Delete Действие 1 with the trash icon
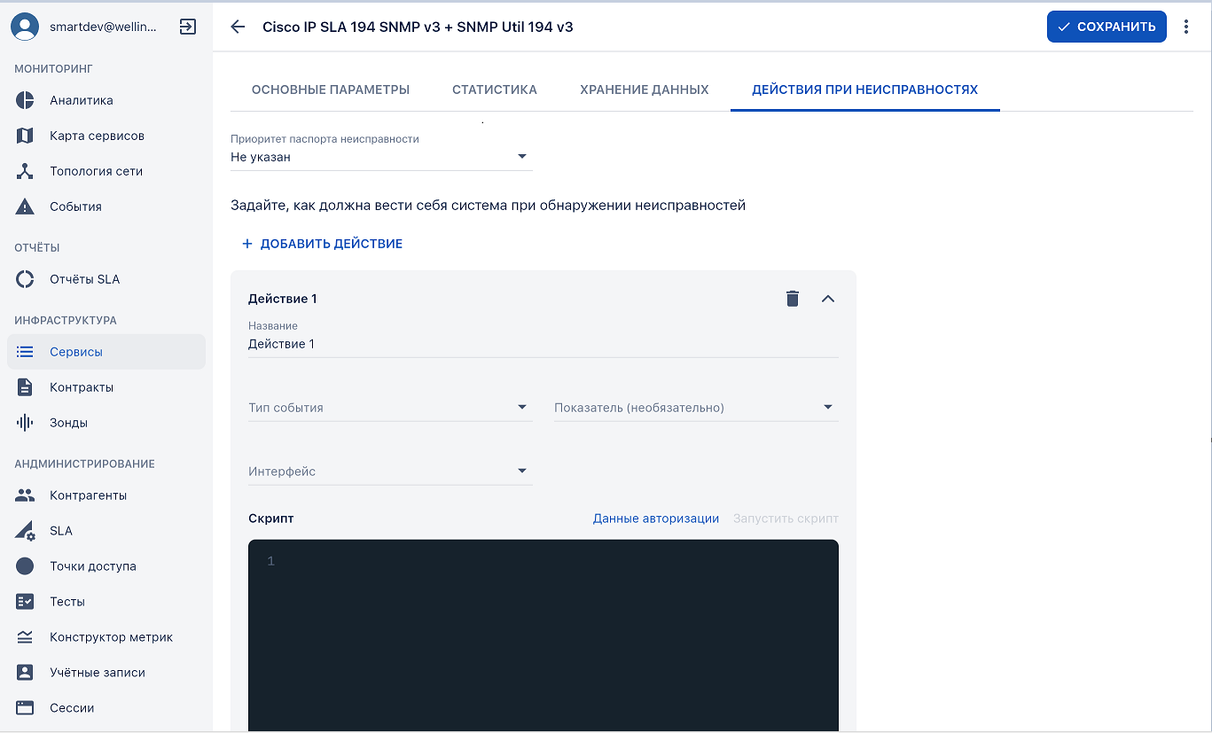This screenshot has height=733, width=1212. pos(793,299)
